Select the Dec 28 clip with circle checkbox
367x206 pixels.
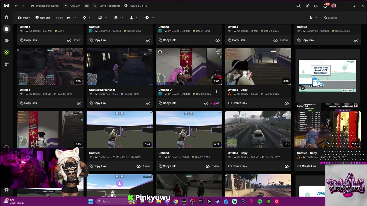tap(160, 52)
